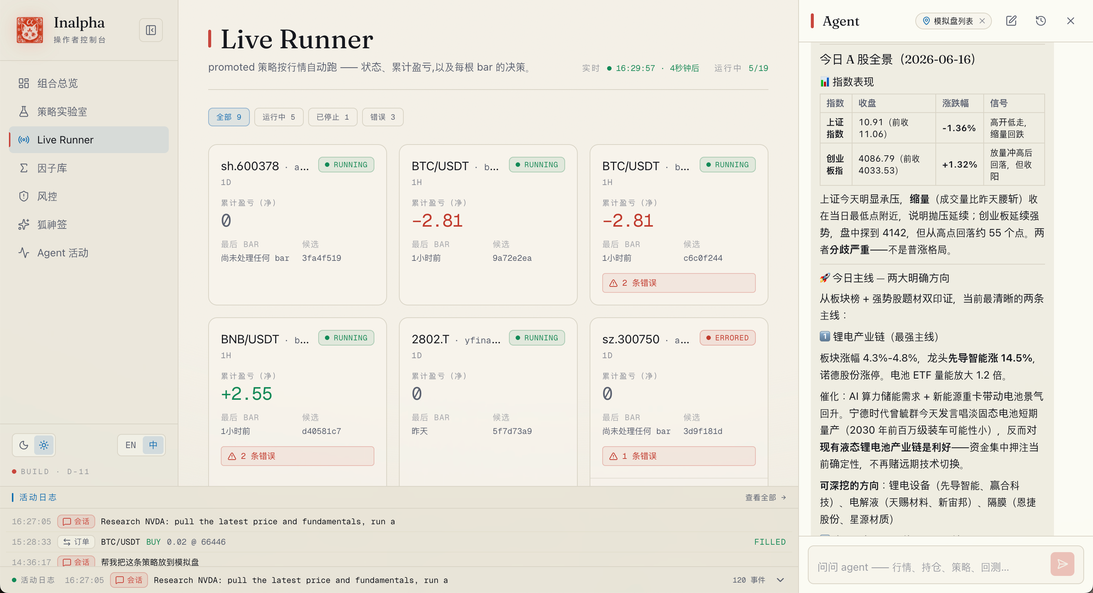The image size is (1093, 593).
Task: Expand 1 条错误 on sz.300750 card
Action: point(679,456)
